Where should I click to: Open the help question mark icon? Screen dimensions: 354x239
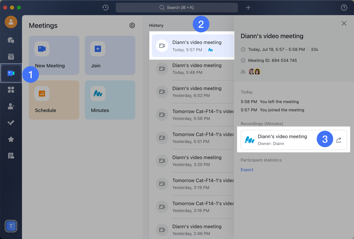(x=344, y=8)
